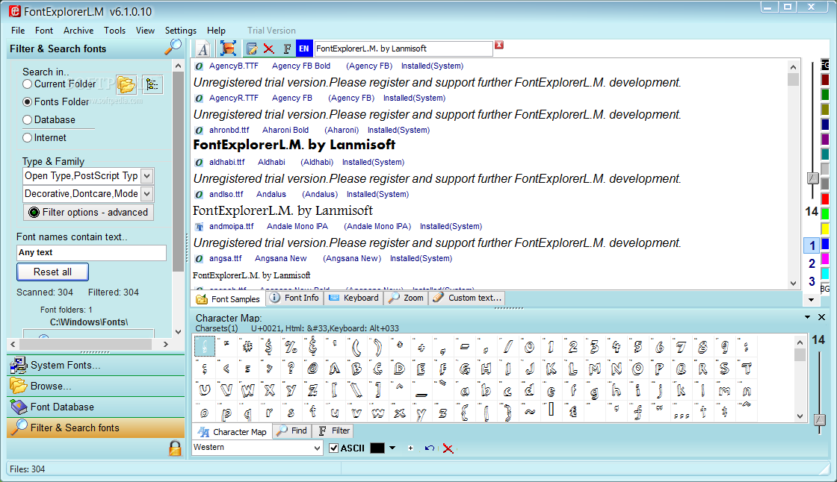This screenshot has height=482, width=837.
Task: Click the blue EN language icon
Action: 303,48
